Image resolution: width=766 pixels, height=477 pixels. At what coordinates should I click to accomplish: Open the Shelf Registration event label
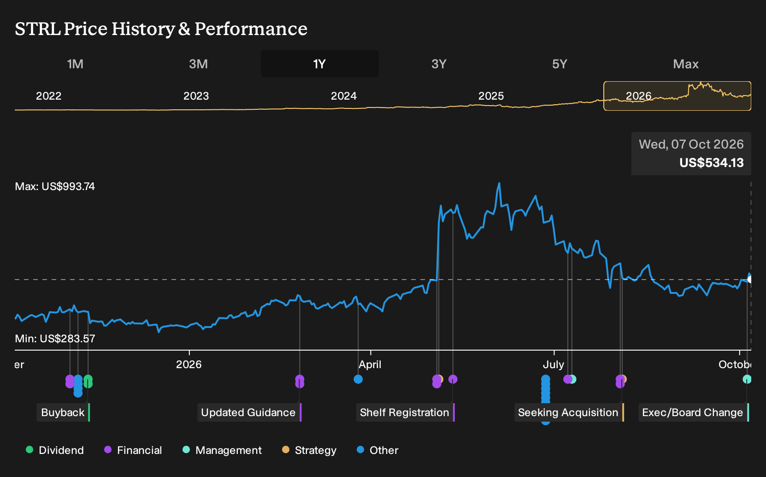(405, 412)
